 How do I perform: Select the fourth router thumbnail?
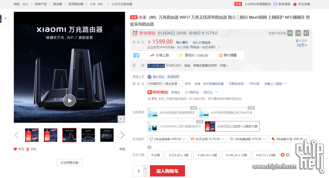point(88,135)
